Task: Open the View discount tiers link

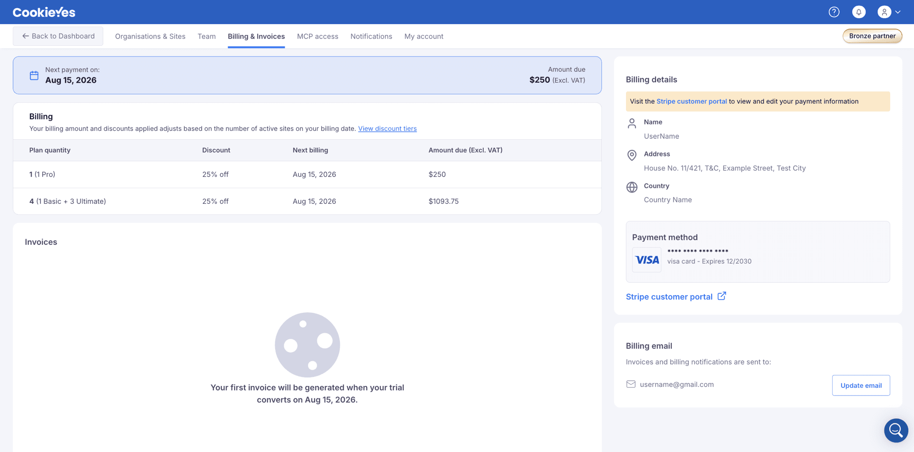Action: (x=387, y=129)
